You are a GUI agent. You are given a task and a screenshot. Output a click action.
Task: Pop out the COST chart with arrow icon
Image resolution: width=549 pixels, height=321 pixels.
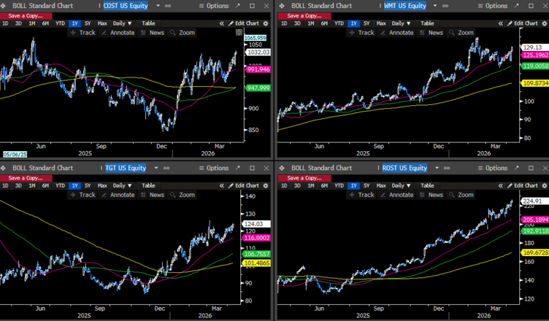pyautogui.click(x=238, y=6)
